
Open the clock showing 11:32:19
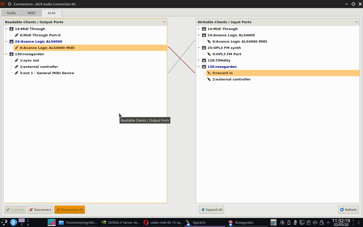point(341,222)
